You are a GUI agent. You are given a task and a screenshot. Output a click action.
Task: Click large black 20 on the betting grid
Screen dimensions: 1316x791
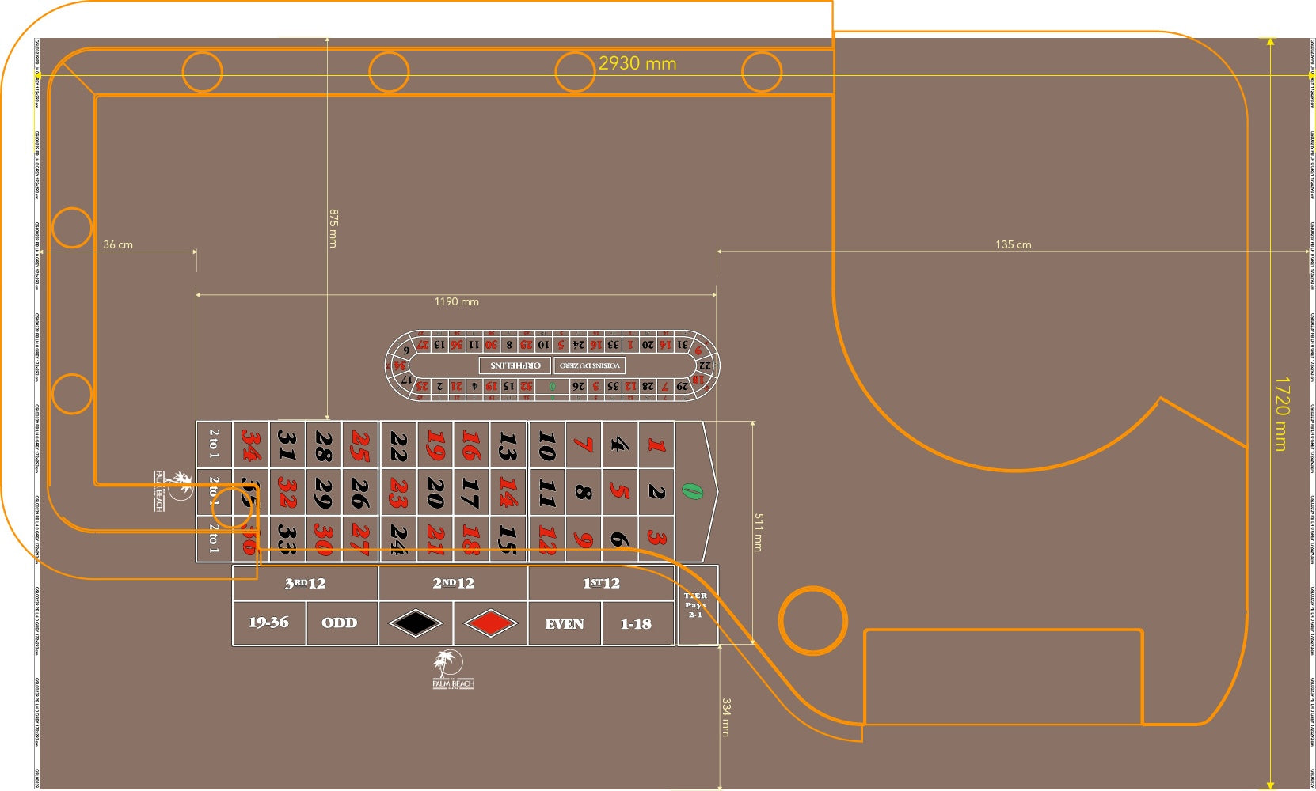435,492
